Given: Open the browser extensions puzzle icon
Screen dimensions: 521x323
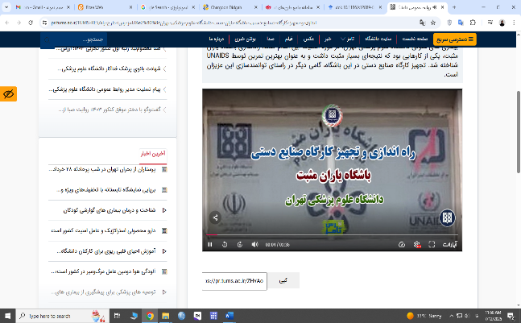Looking at the screenshot, I should point(473,23).
